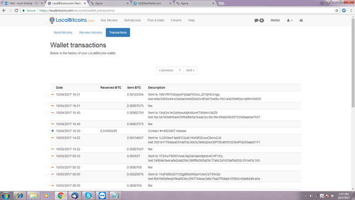355x200 pixels.
Task: Open Skype from the taskbar
Action: point(88,196)
